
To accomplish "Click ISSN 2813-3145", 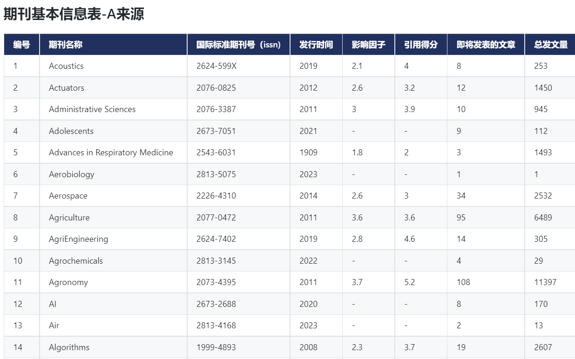I will [216, 261].
